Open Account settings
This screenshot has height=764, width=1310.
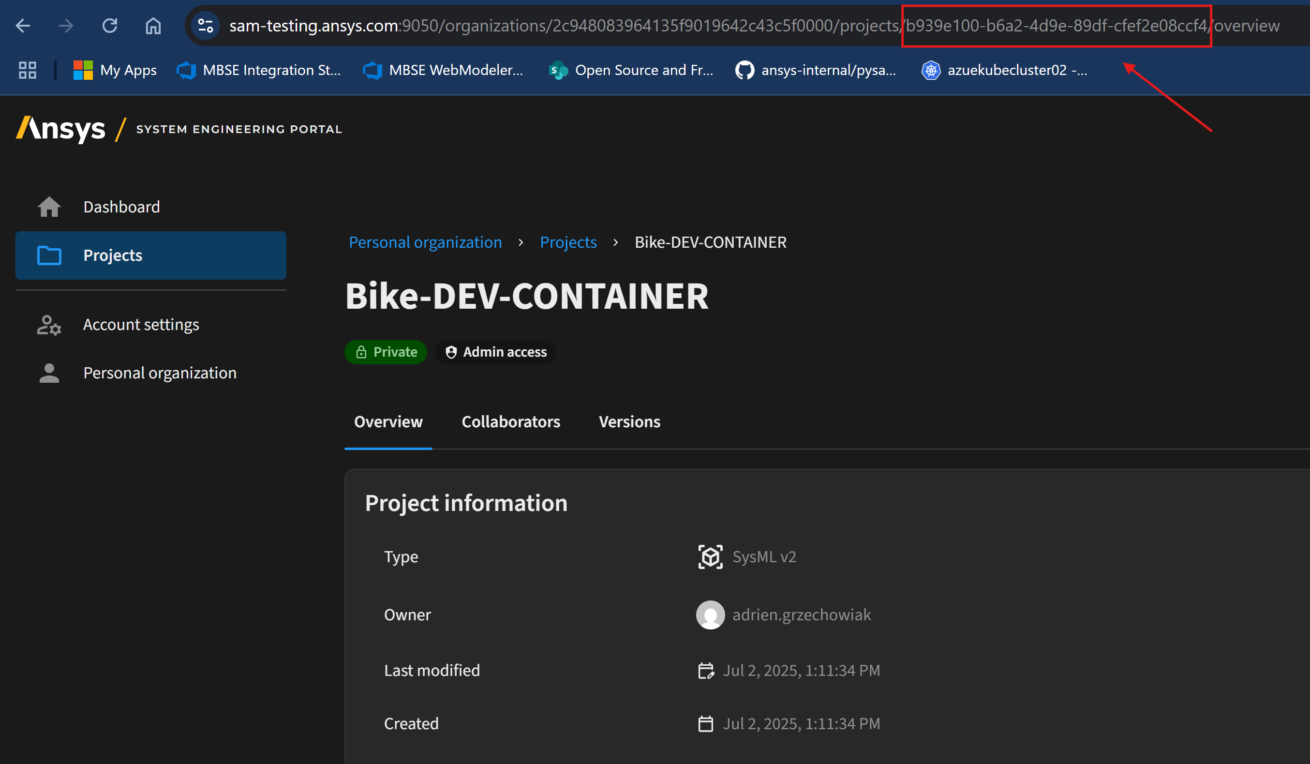pyautogui.click(x=141, y=324)
